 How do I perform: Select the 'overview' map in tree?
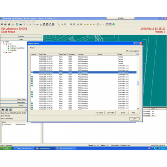point(13,50)
